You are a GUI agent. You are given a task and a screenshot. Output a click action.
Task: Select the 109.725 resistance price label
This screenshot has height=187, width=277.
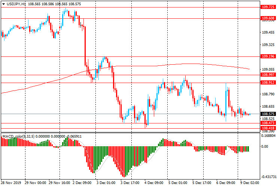click(x=268, y=7)
